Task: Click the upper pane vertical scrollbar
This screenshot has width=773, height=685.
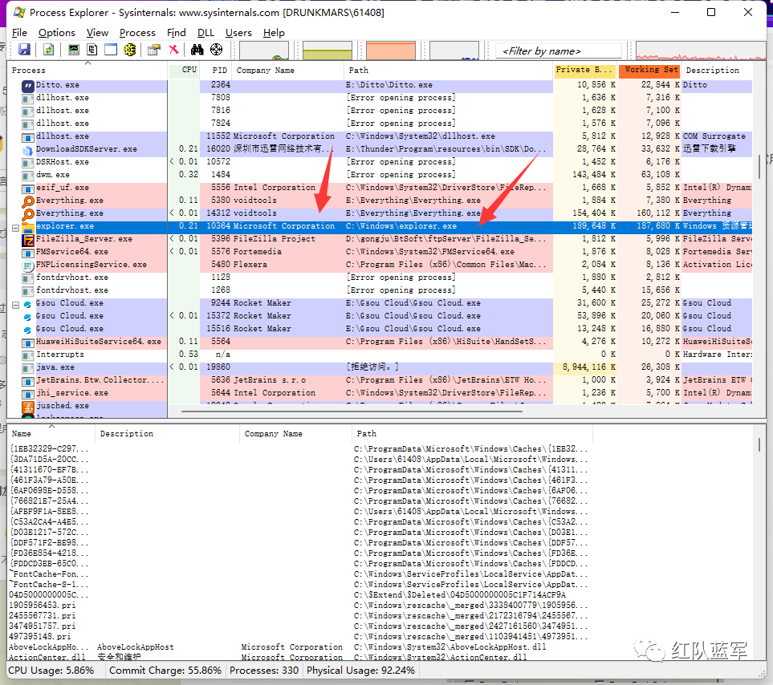Action: coord(759,168)
